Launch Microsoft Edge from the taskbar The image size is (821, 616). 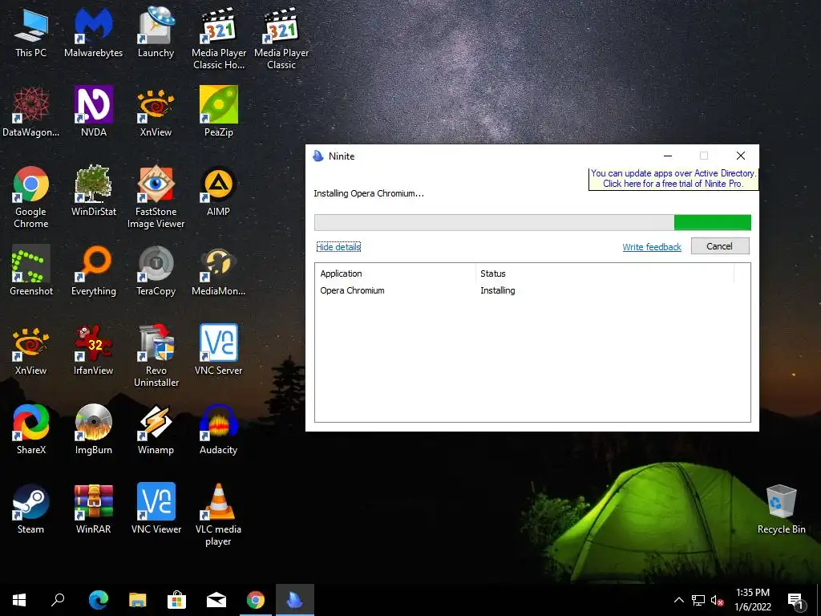point(98,600)
